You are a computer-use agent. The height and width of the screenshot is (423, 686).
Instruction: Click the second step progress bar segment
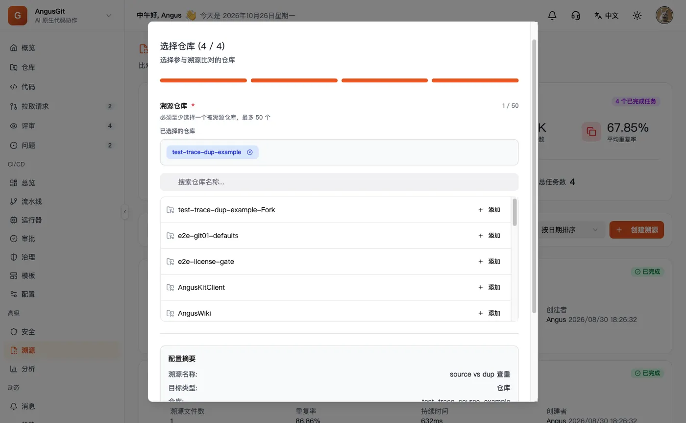[x=294, y=80]
